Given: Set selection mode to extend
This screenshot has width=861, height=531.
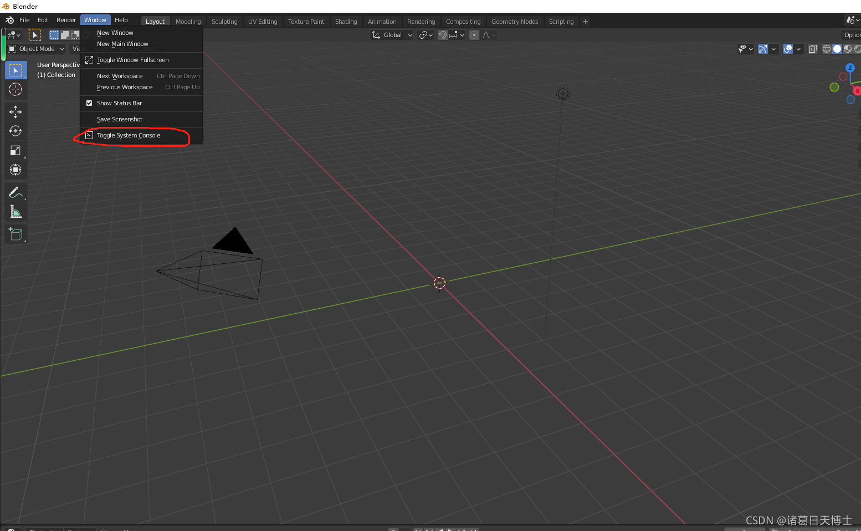Looking at the screenshot, I should click(64, 35).
